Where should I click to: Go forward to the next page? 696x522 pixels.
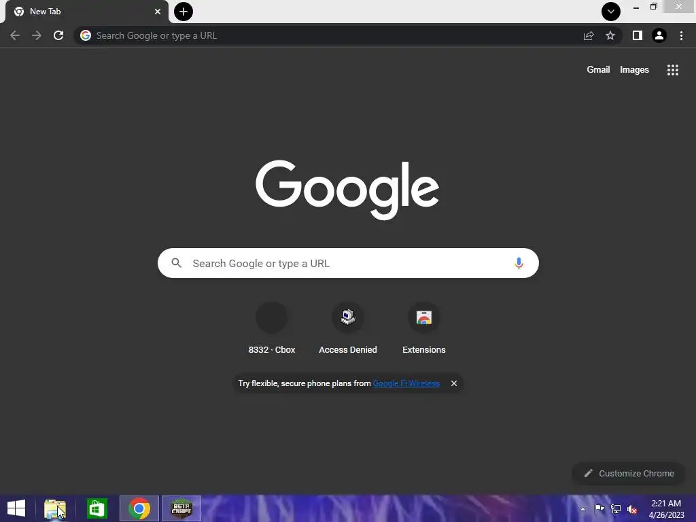pos(37,35)
